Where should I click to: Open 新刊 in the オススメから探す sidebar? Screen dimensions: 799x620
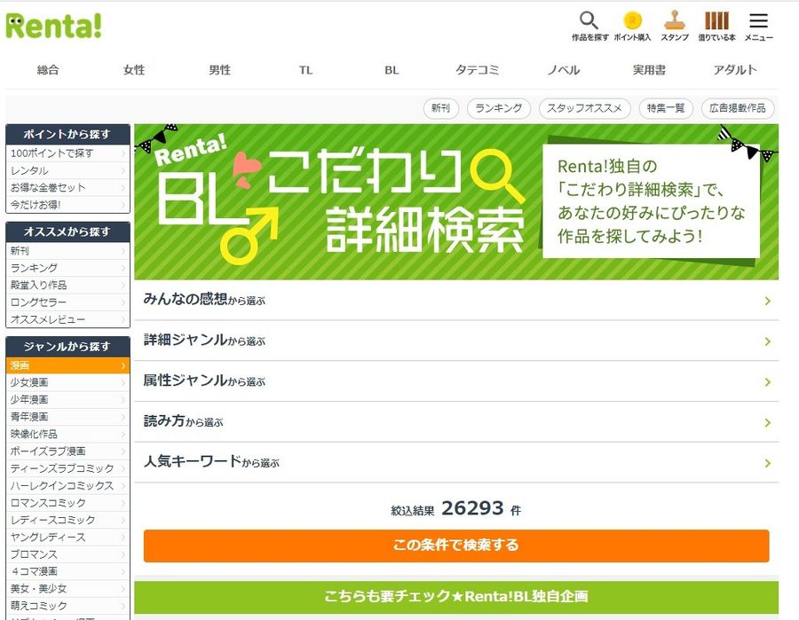[67, 251]
